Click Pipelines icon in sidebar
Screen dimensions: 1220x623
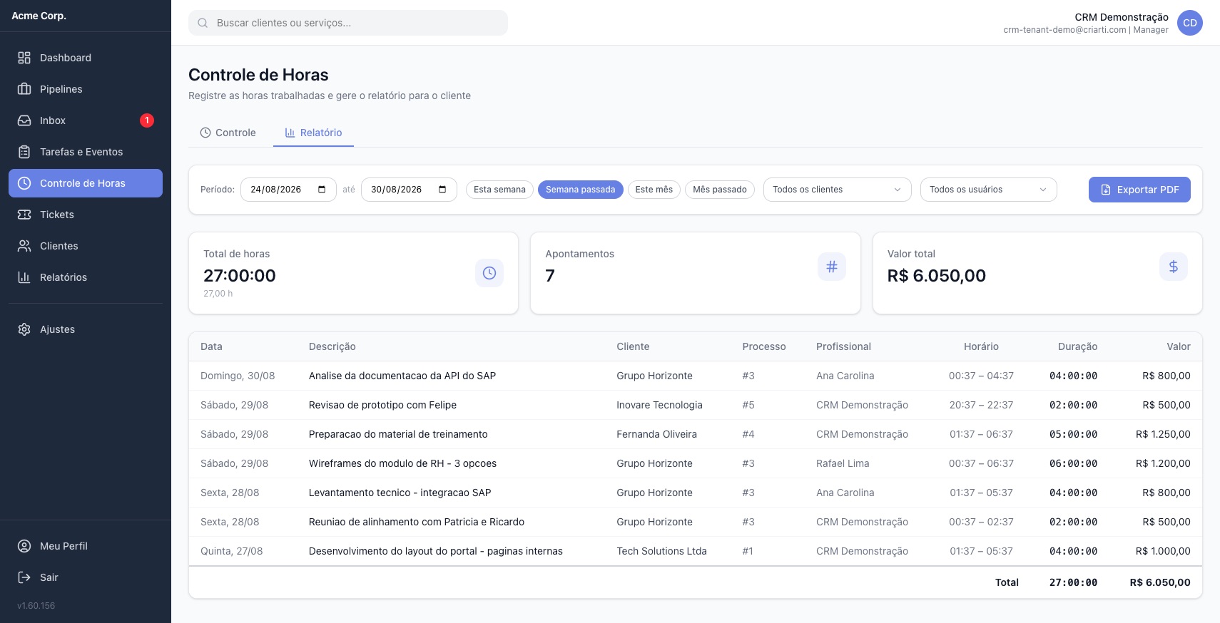click(x=24, y=89)
